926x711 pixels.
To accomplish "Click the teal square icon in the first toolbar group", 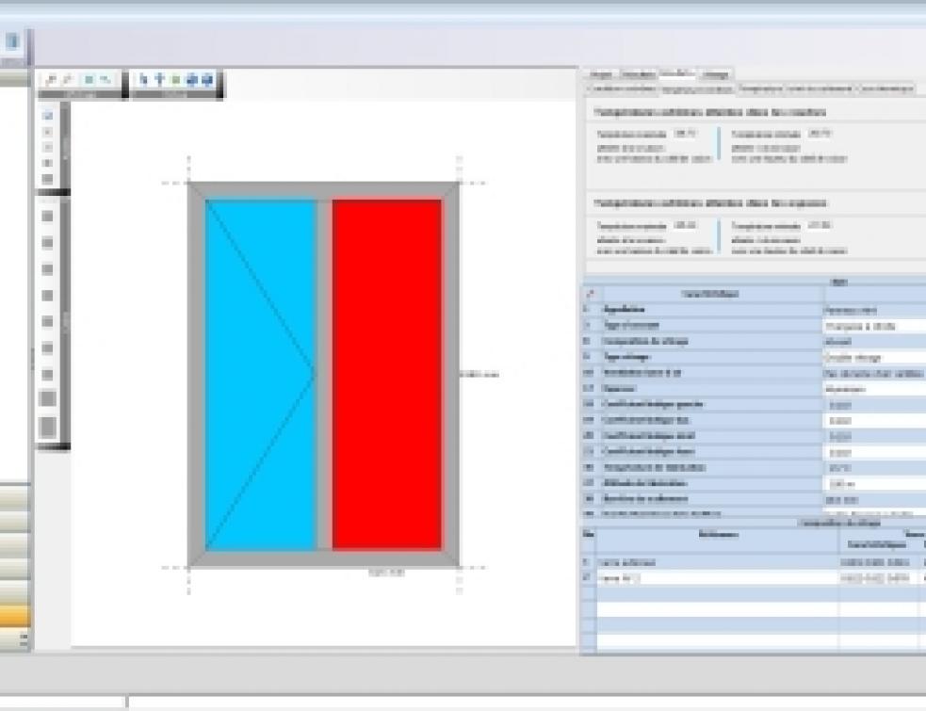I will (x=89, y=80).
